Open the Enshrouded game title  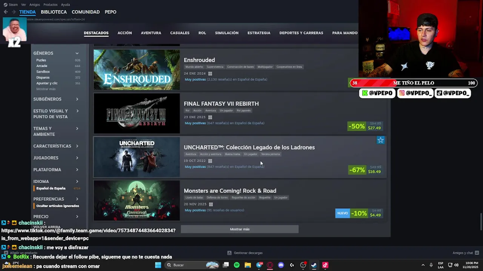[199, 60]
